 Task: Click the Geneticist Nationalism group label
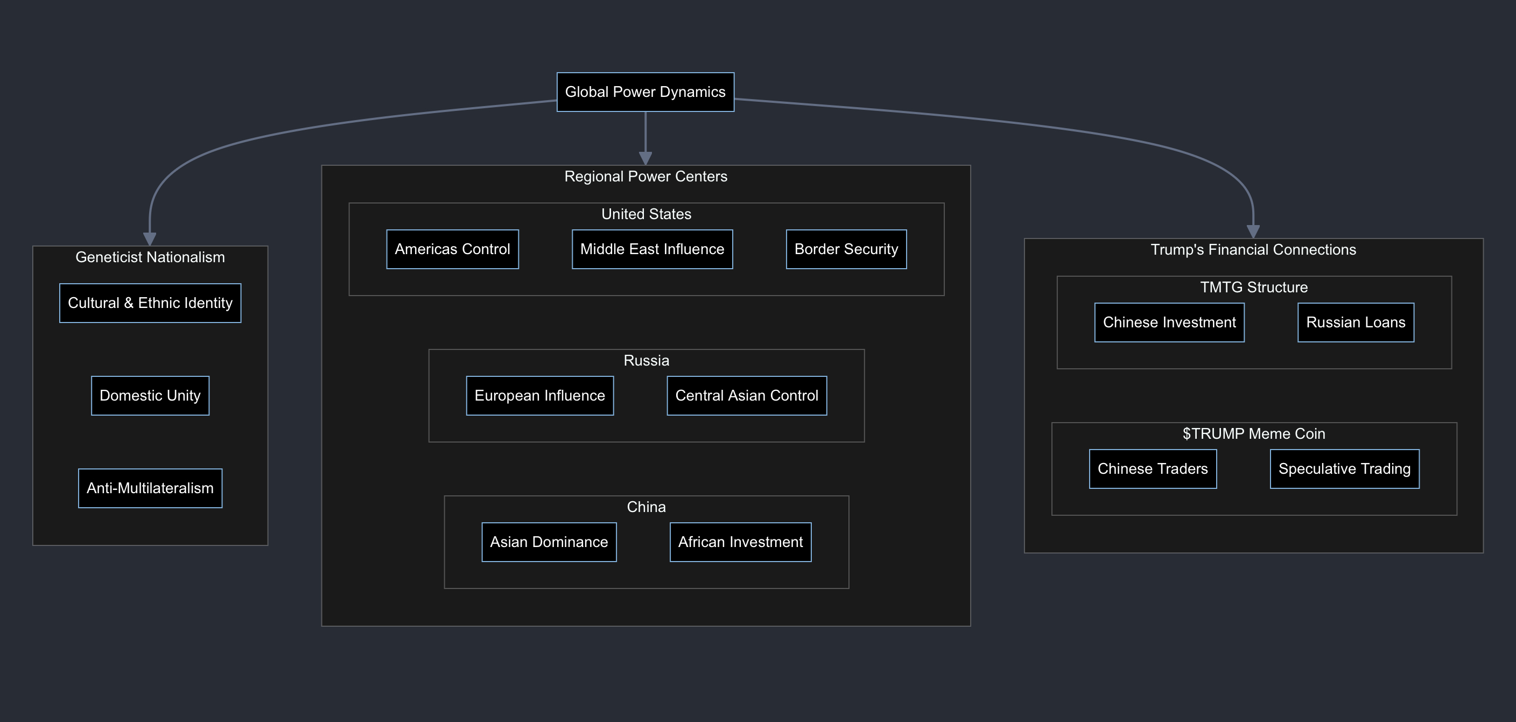coord(150,257)
